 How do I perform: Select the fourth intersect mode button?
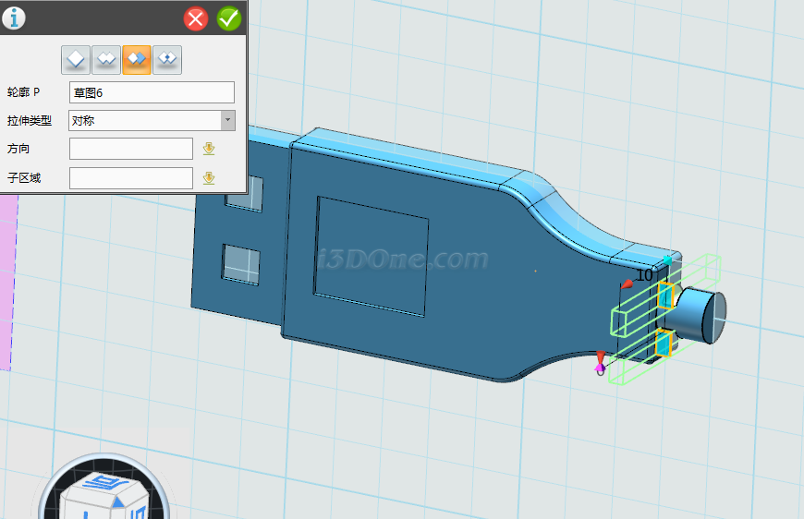pyautogui.click(x=167, y=59)
